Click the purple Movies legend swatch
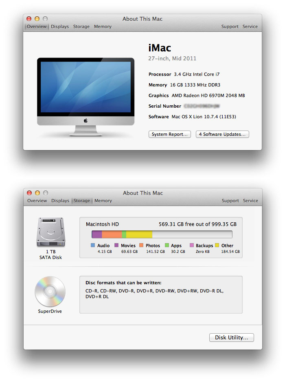Screen dimensions: 285x383 point(116,245)
